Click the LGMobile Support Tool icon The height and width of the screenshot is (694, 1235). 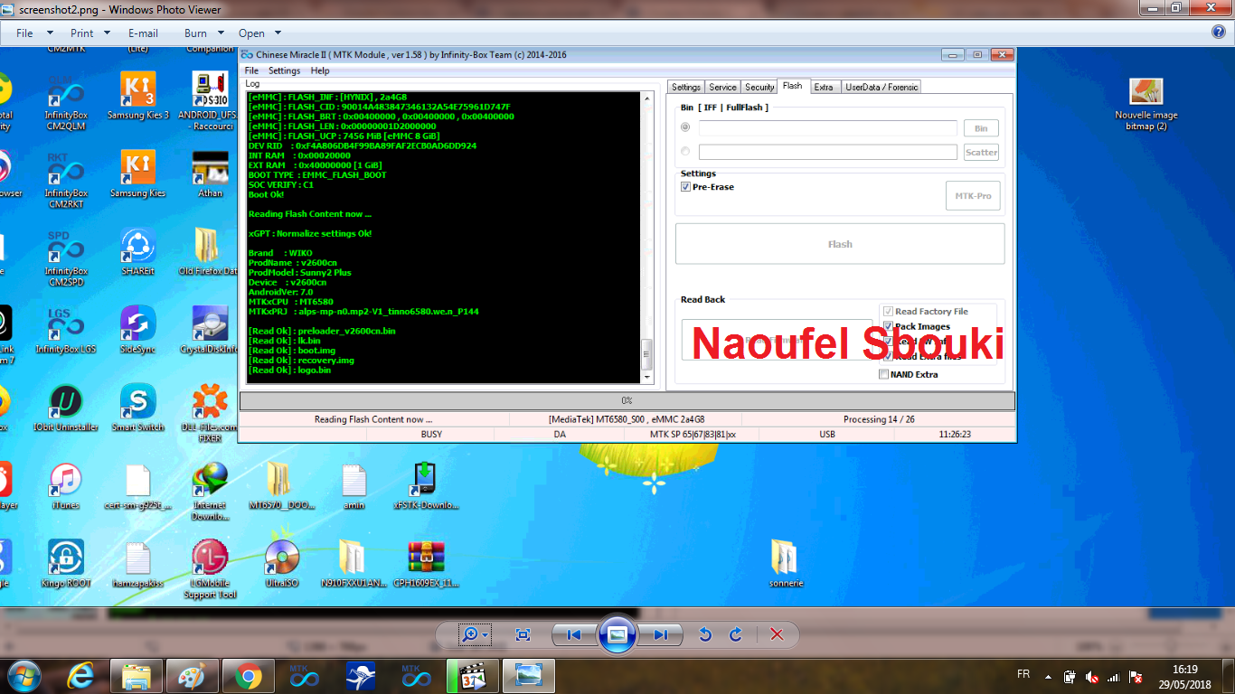(210, 569)
